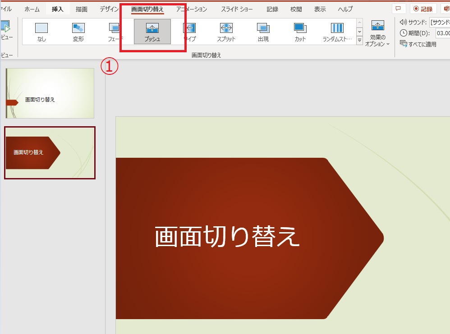Open 効果のオプション dropdown
The height and width of the screenshot is (334, 450).
pos(377,34)
